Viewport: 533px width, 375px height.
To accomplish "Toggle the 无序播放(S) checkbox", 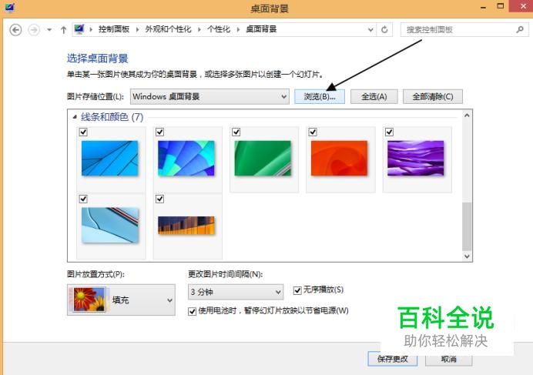I will coord(297,290).
